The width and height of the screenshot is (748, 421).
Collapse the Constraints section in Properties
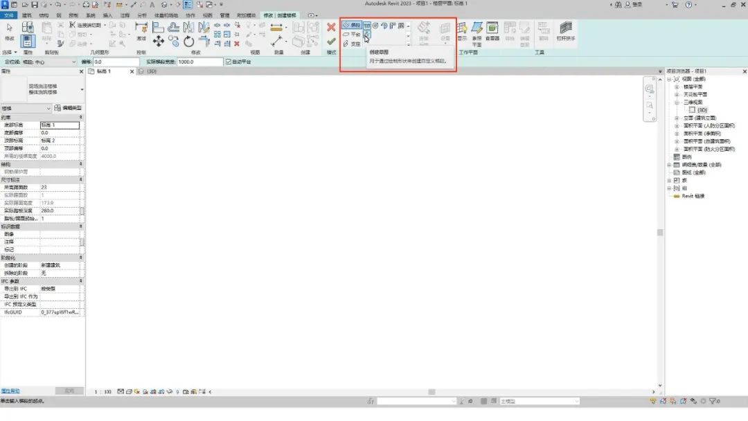80,117
